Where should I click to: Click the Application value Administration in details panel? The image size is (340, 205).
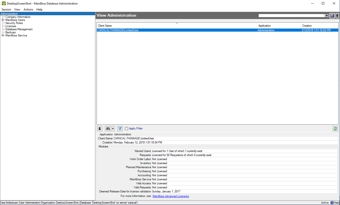coord(123,134)
